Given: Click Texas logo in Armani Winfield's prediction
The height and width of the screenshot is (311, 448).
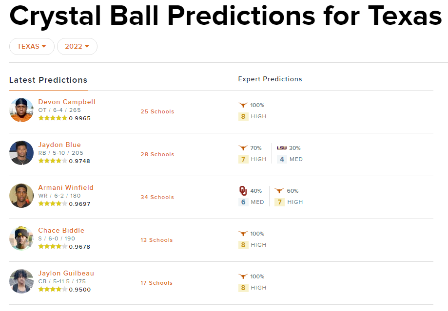Looking at the screenshot, I should 279,191.
